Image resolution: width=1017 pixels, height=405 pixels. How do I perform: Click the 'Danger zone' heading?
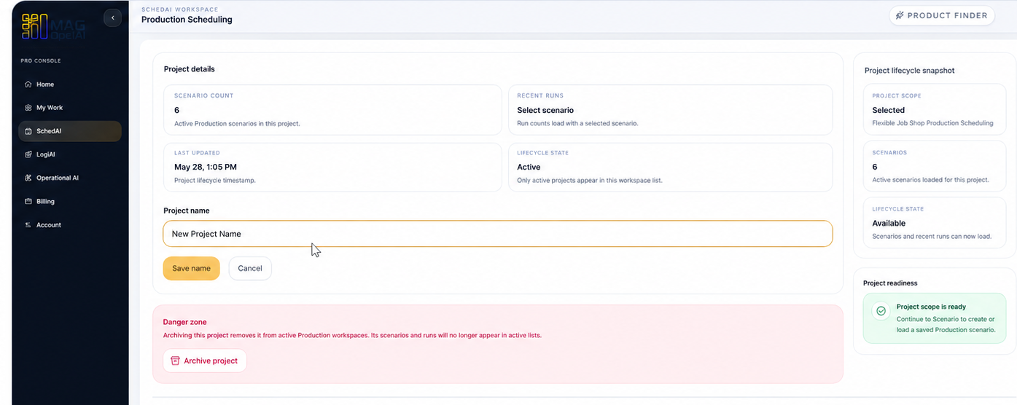click(x=185, y=322)
